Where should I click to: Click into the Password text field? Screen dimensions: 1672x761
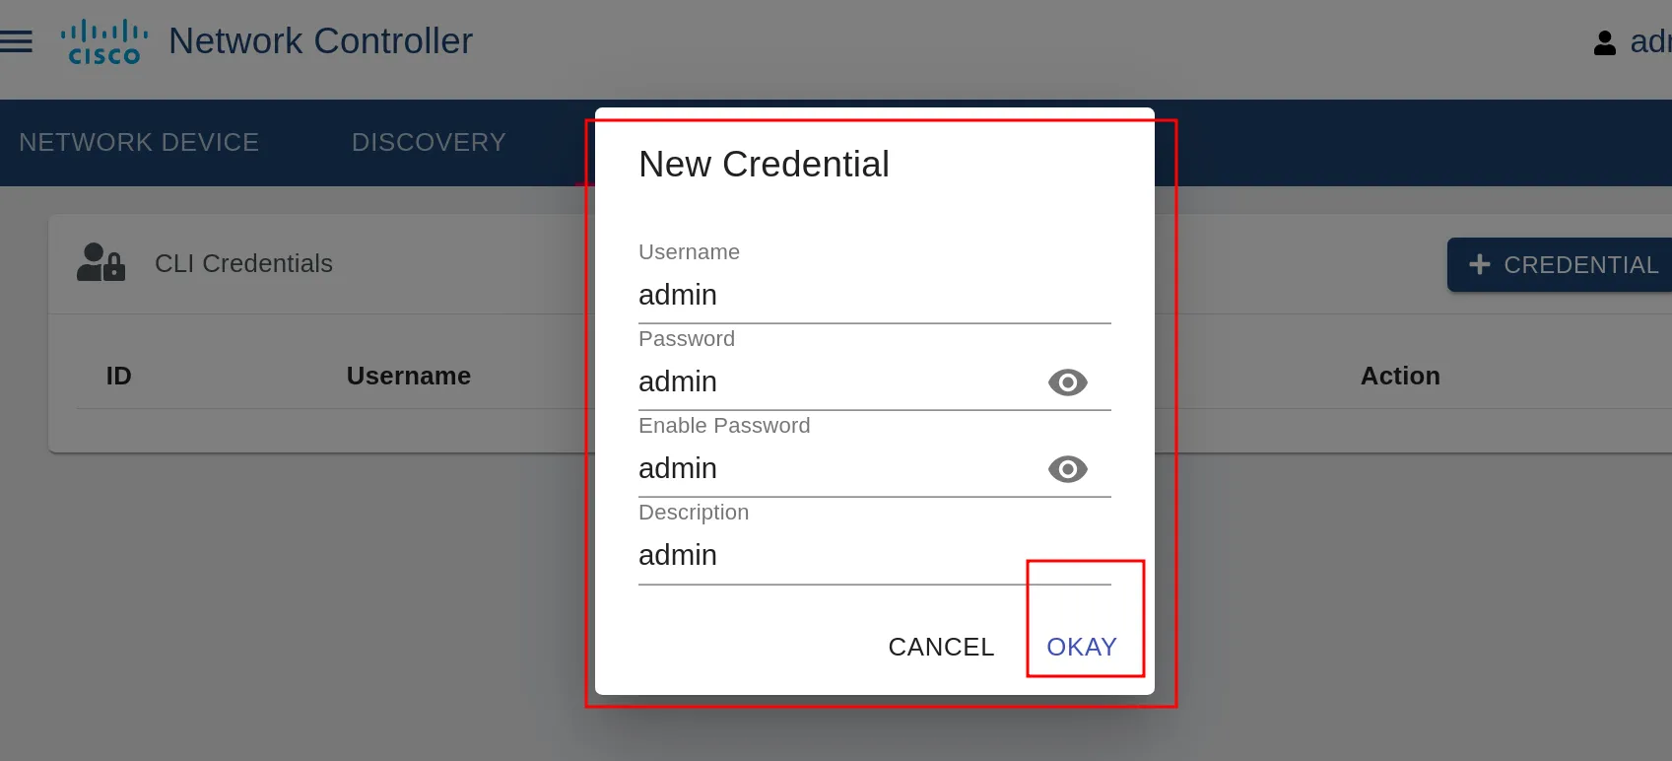(x=837, y=382)
